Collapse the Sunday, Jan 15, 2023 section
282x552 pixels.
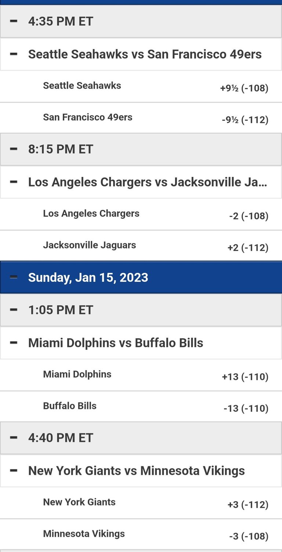click(x=14, y=277)
